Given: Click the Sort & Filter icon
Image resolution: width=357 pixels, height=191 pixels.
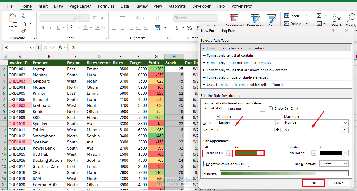Looking at the screenshot, I should [x=337, y=18].
